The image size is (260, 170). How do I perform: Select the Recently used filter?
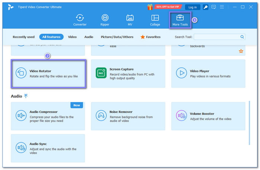(23, 37)
